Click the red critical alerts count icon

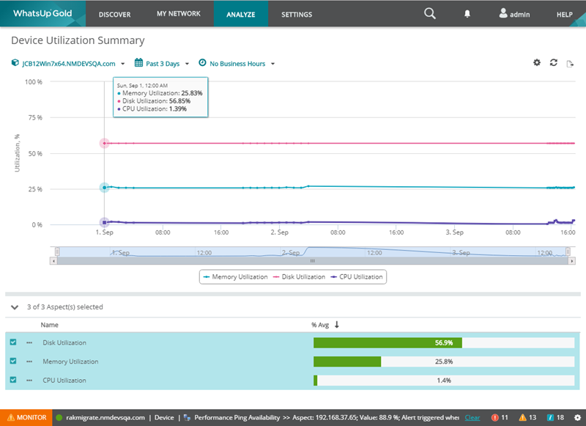(x=496, y=417)
